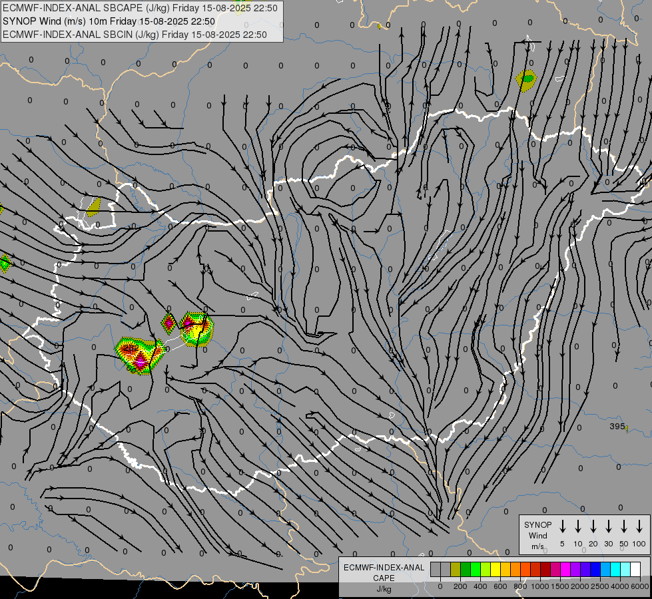The width and height of the screenshot is (652, 599).
Task: Click the CAPE label in the legend
Action: coord(384,578)
